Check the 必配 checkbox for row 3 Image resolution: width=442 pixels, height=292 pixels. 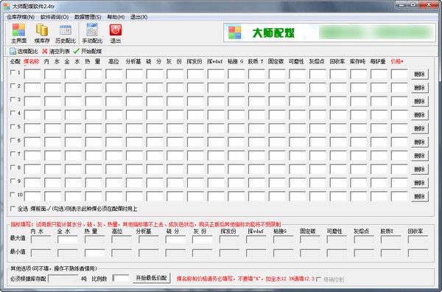[x=13, y=100]
